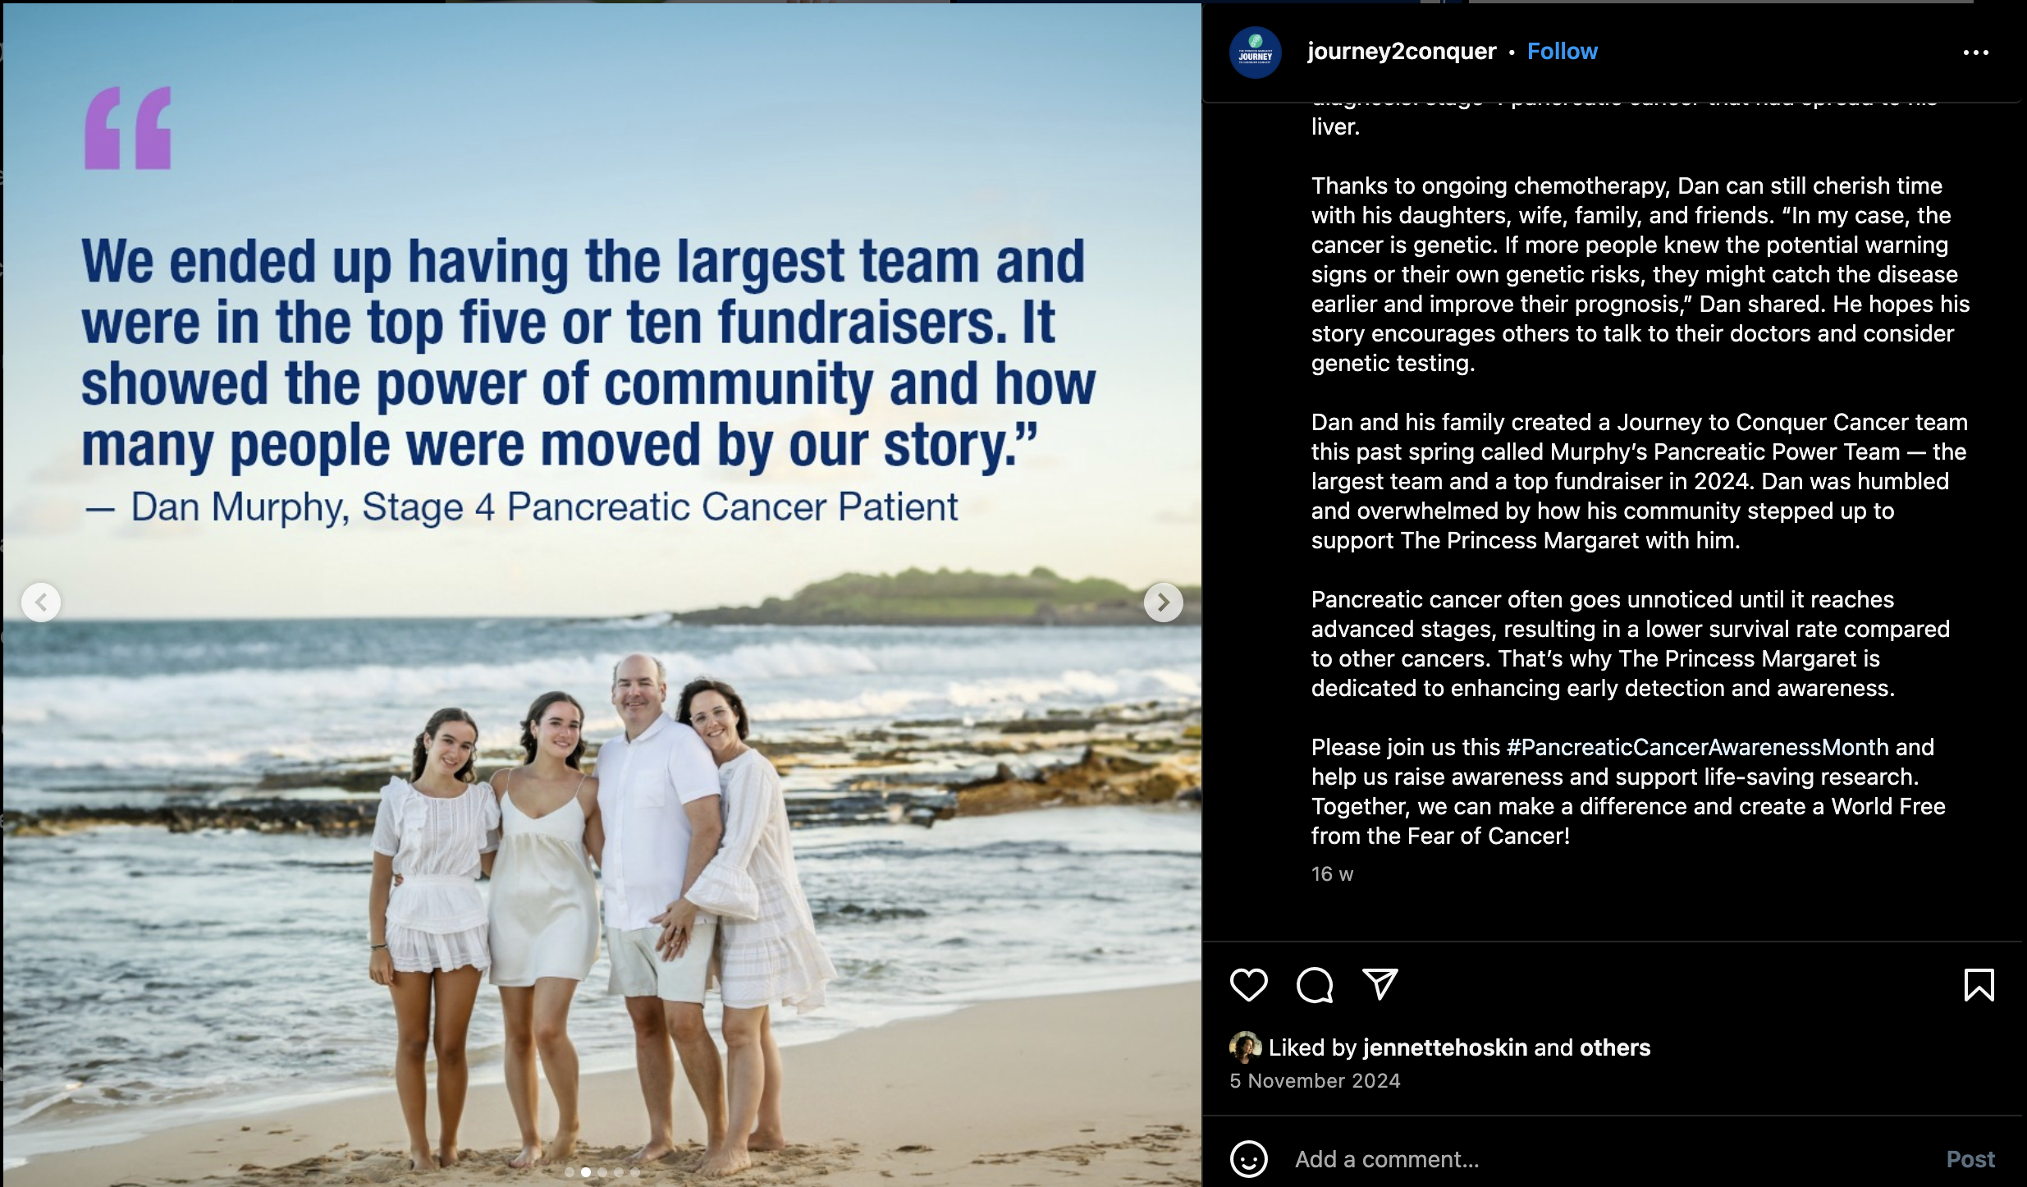This screenshot has width=2027, height=1187.
Task: Click journey2conquer profile avatar
Action: pyautogui.click(x=1255, y=53)
